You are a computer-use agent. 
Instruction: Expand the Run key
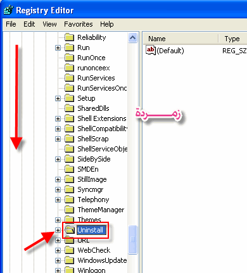(58, 48)
